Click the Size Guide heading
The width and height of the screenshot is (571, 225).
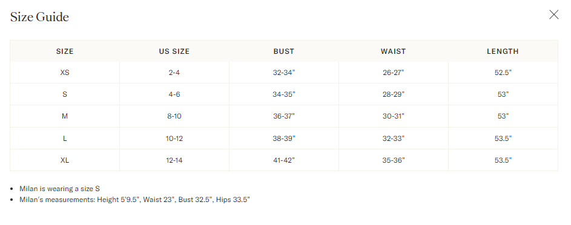(39, 17)
